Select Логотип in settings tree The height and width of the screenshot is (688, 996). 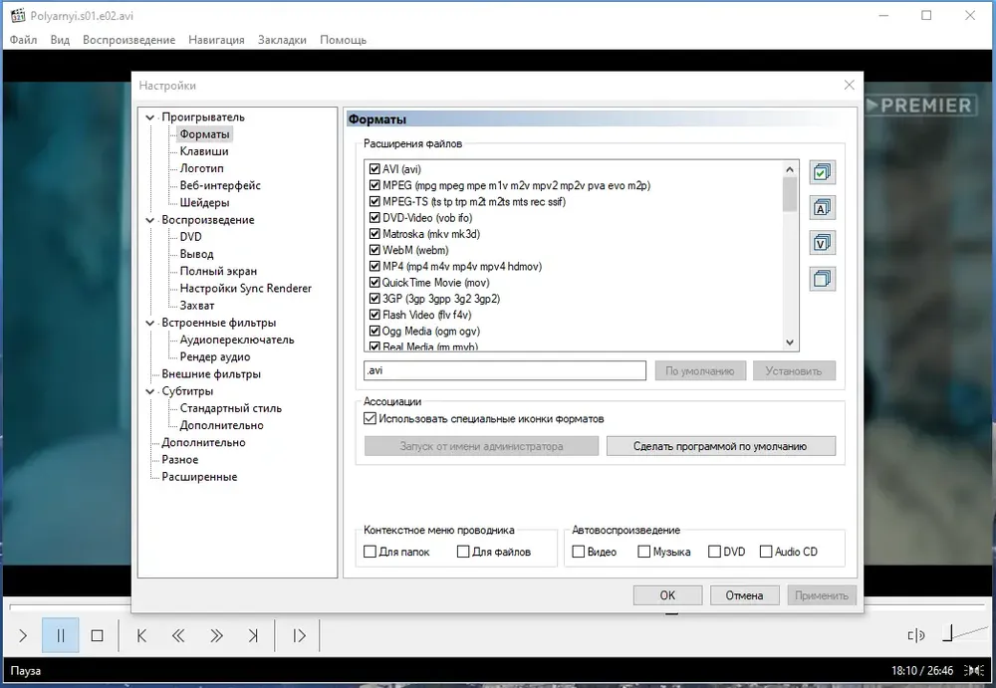click(x=201, y=168)
